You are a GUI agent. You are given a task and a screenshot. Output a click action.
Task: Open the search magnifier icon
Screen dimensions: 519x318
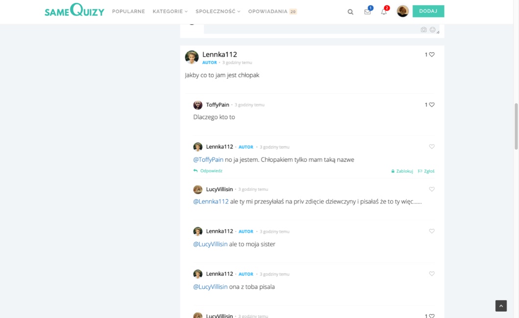coord(350,12)
